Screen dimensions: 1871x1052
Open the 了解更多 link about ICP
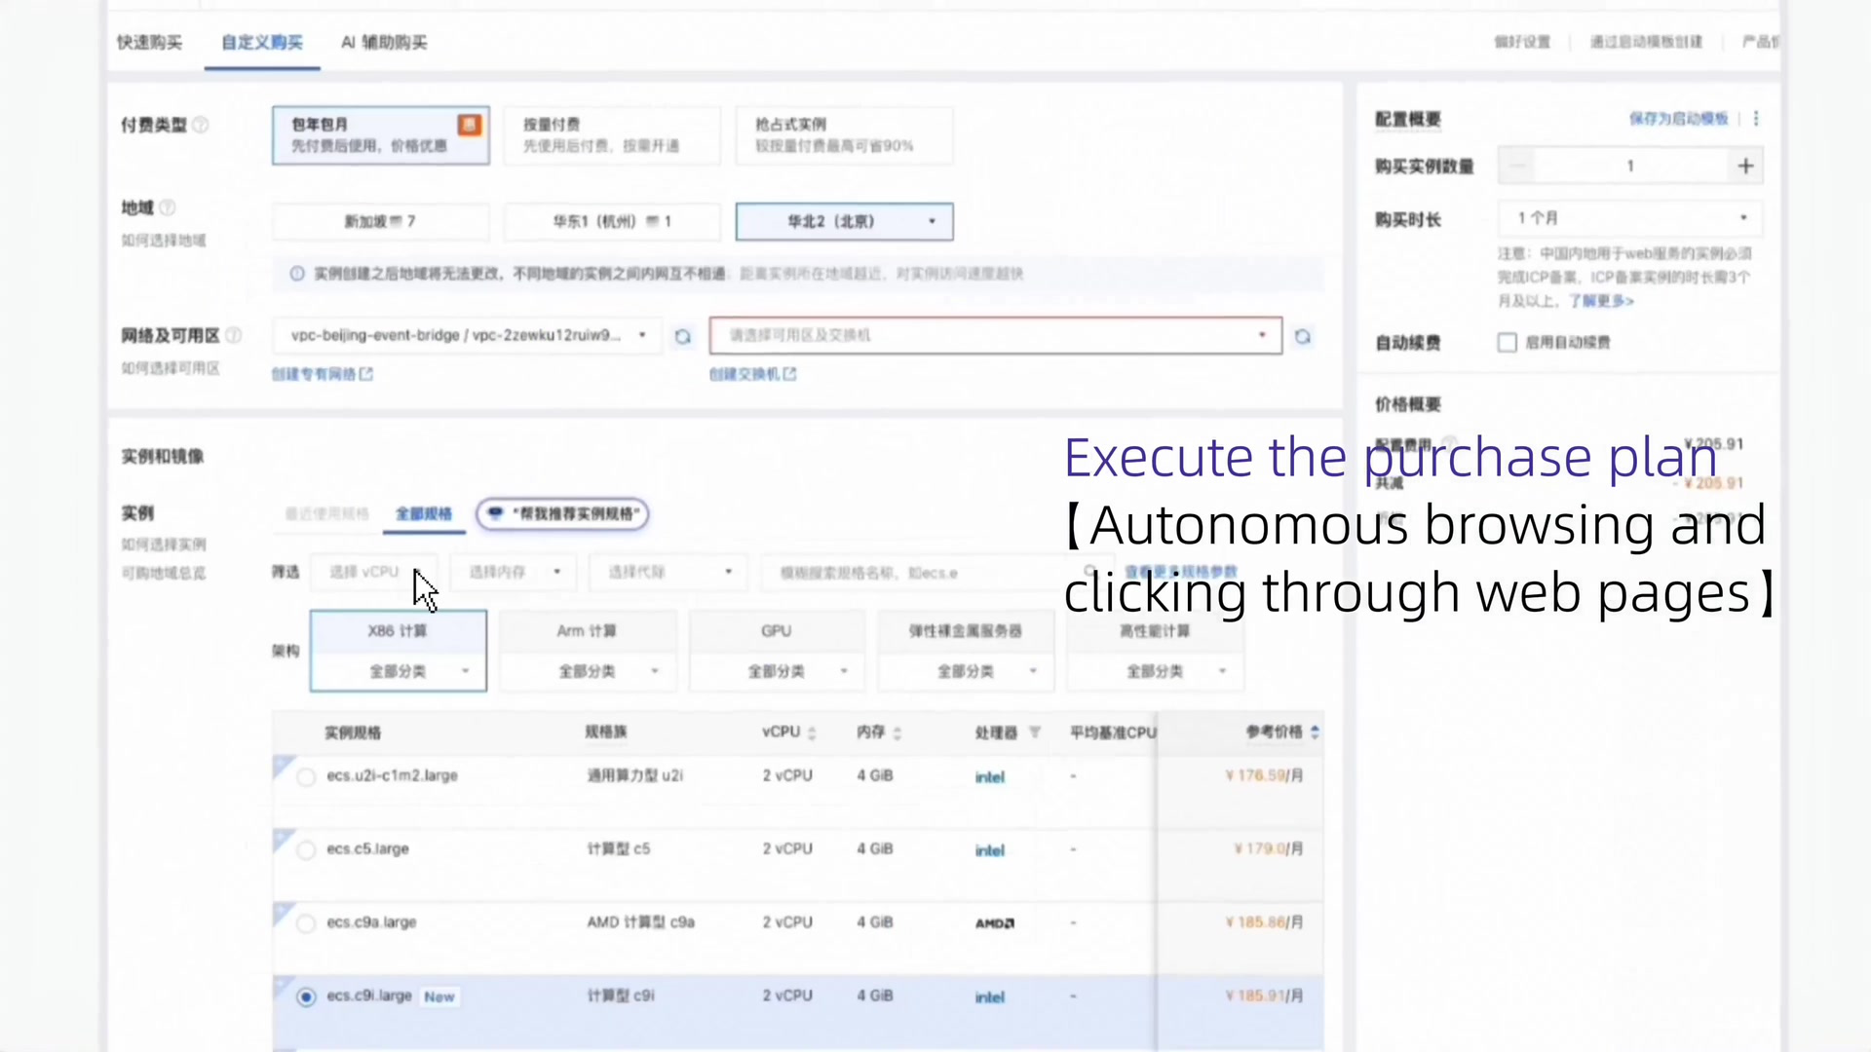pos(1600,301)
